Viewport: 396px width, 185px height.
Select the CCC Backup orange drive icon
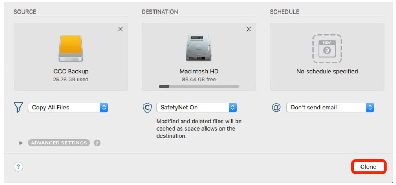pyautogui.click(x=71, y=49)
